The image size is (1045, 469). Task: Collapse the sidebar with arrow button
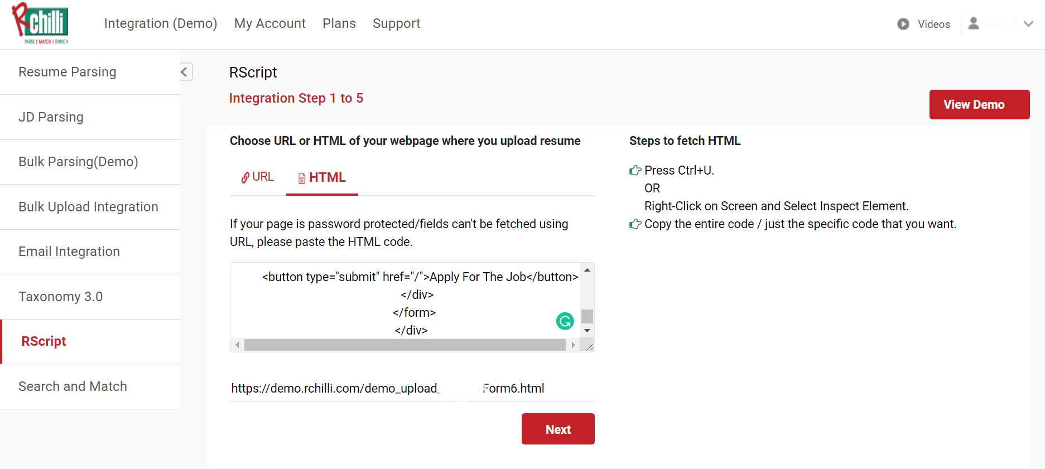[x=185, y=71]
